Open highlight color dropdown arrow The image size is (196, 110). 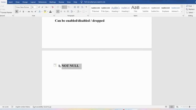(47, 12)
